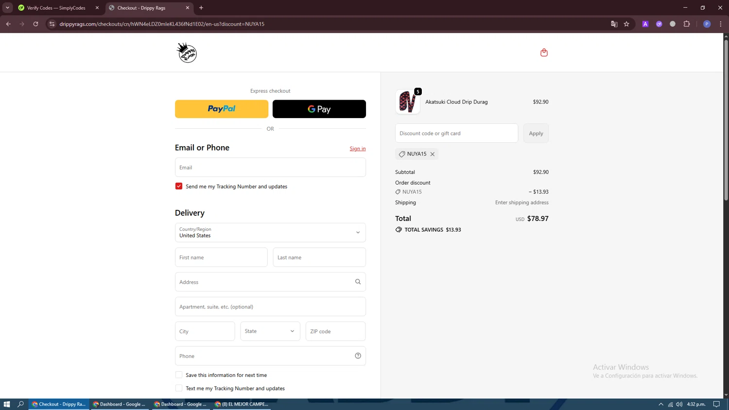Open the browser extensions puzzle icon

[x=686, y=24]
